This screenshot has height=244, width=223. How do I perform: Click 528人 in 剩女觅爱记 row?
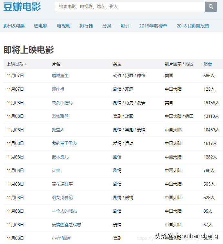click(x=209, y=198)
